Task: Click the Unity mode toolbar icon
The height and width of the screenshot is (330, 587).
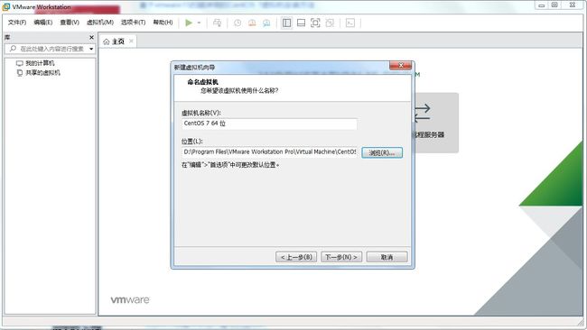Action: tap(330, 23)
